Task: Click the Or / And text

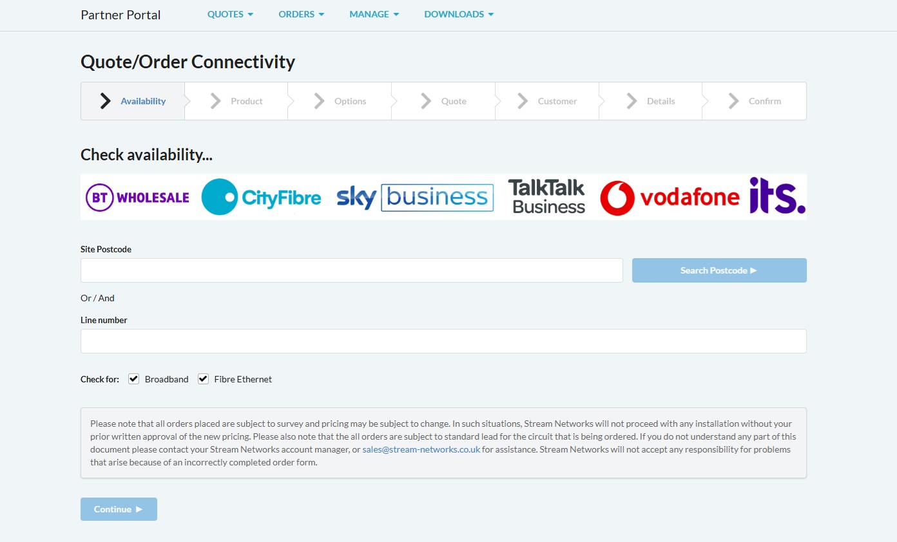Action: coord(97,298)
